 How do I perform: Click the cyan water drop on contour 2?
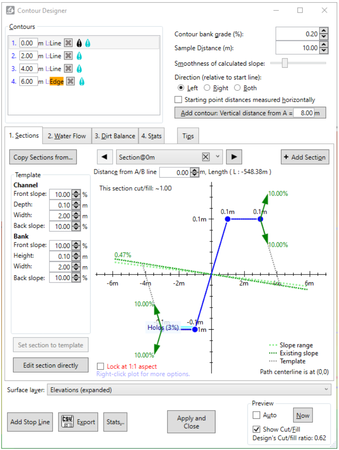(79, 56)
